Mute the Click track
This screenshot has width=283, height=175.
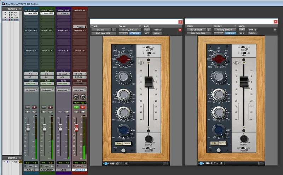(67, 112)
